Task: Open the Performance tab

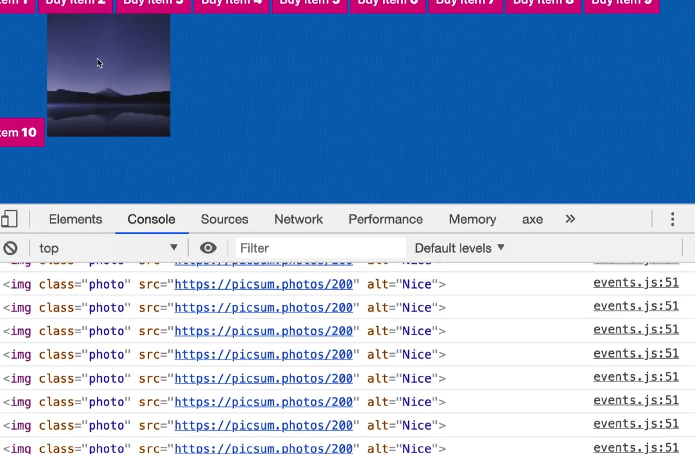Action: [x=386, y=219]
